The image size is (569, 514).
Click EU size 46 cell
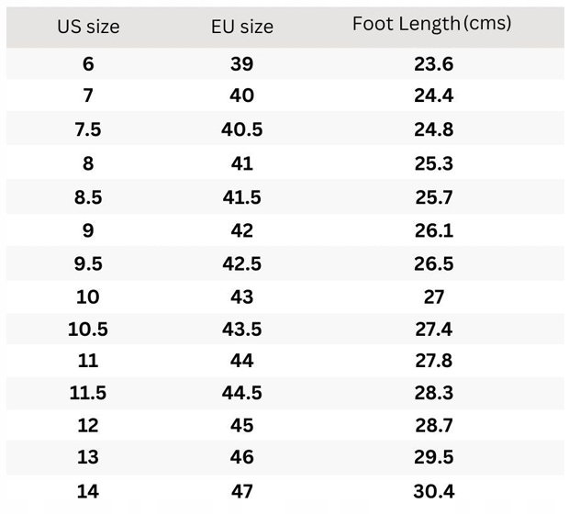pyautogui.click(x=242, y=457)
